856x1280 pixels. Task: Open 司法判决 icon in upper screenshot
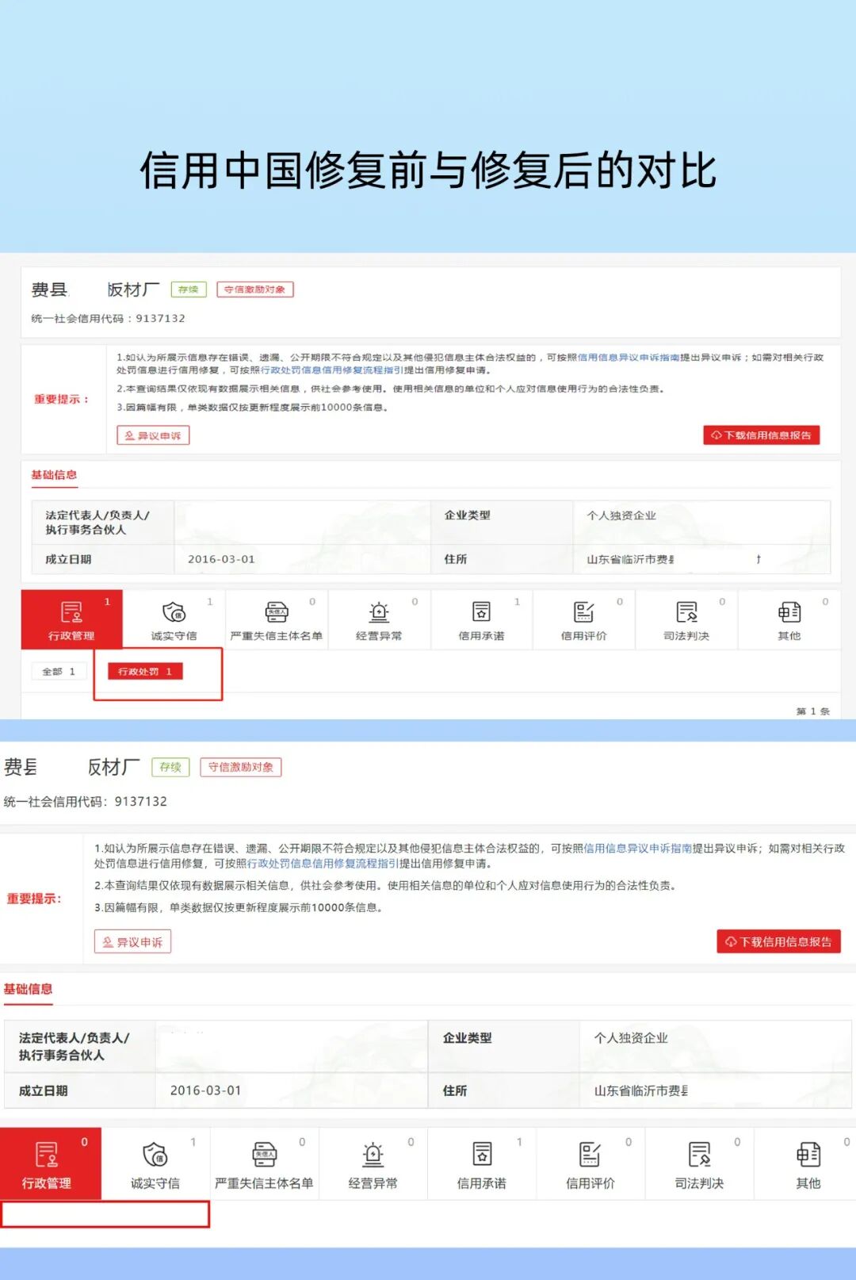coord(686,612)
